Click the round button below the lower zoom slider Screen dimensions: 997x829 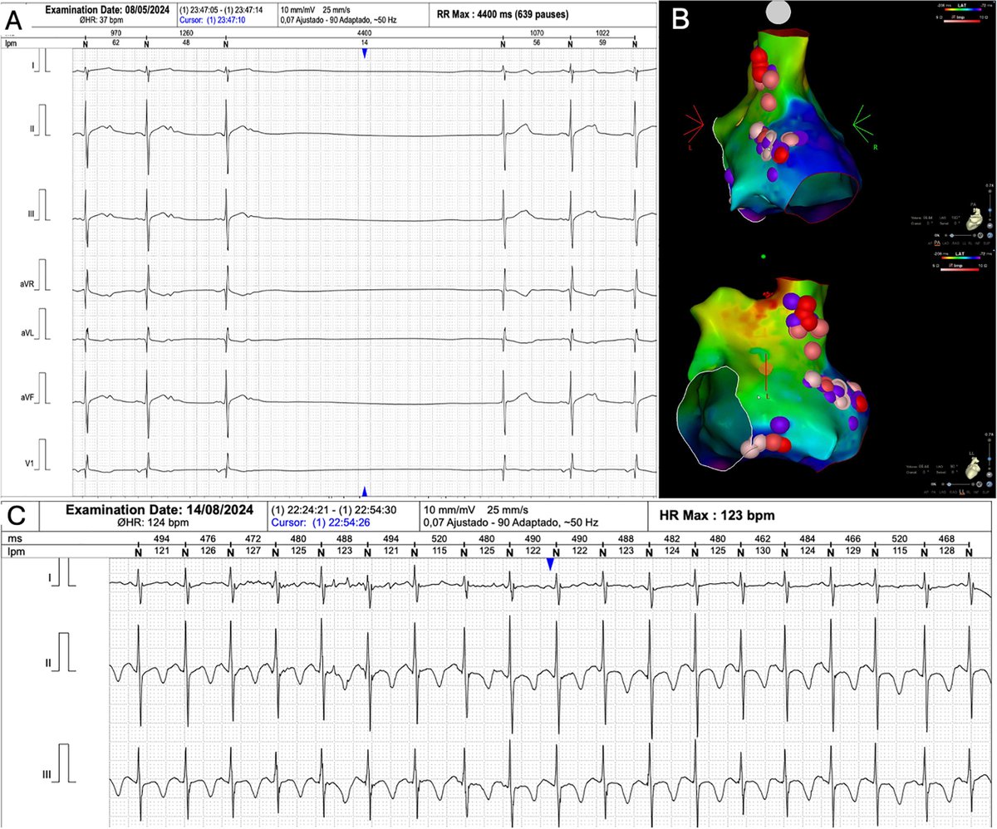pyautogui.click(x=990, y=475)
